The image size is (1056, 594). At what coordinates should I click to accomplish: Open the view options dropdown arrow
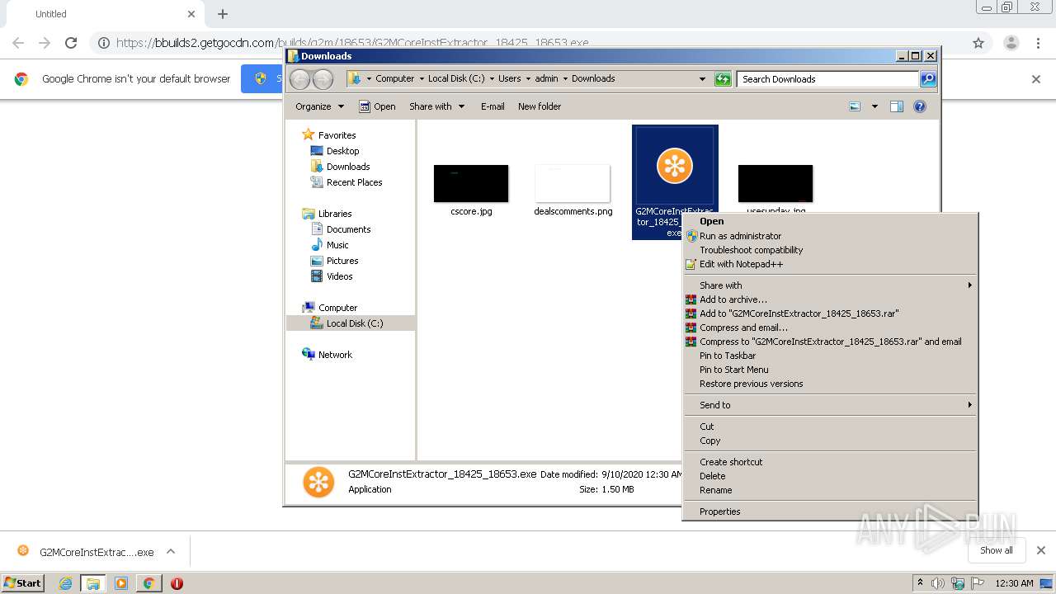874,106
